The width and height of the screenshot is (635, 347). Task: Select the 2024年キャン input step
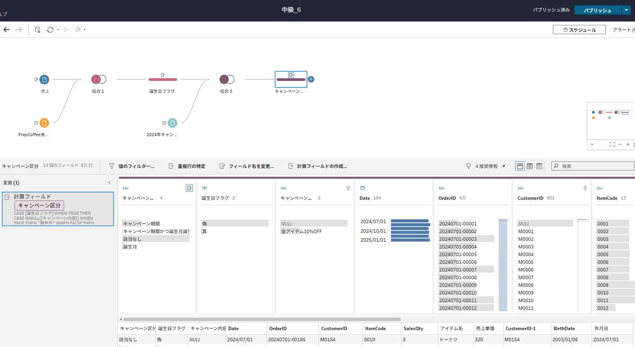pyautogui.click(x=173, y=123)
